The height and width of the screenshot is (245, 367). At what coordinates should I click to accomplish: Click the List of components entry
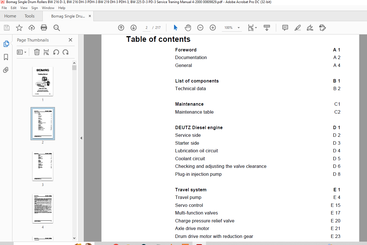(197, 81)
